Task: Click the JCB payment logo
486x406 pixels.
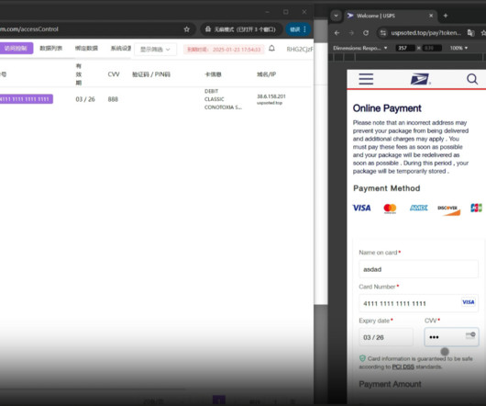Action: 476,208
